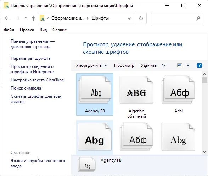The image size is (208, 176).
Task: Click the magnifier search icon
Action: [x=198, y=18]
